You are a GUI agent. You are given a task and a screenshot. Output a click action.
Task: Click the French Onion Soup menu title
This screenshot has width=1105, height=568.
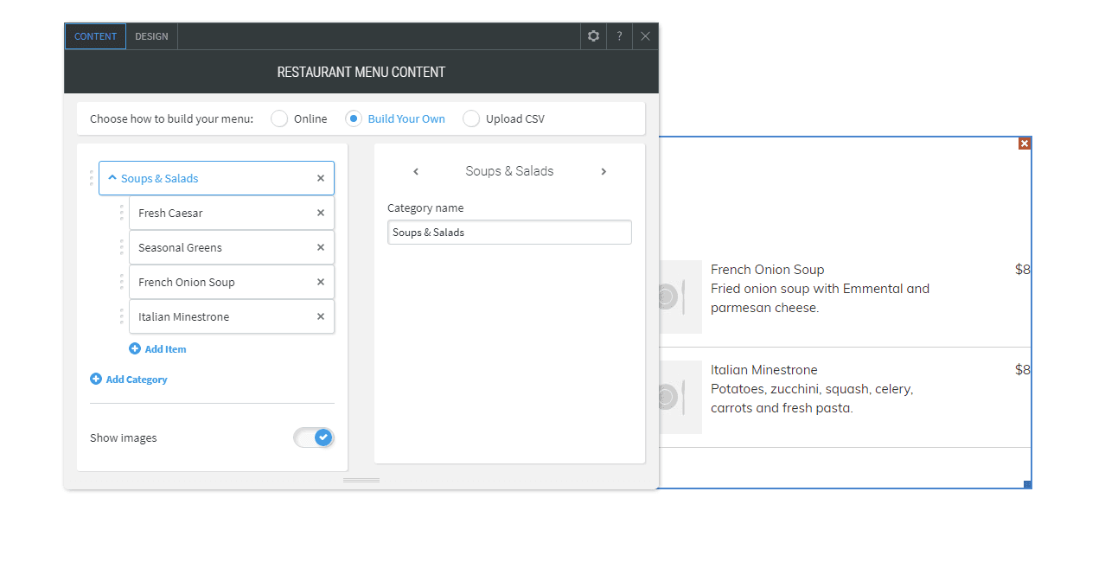coord(768,270)
